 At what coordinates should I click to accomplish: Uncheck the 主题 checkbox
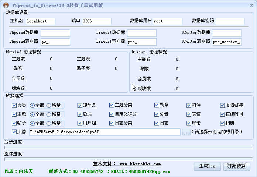[x=14, y=114]
